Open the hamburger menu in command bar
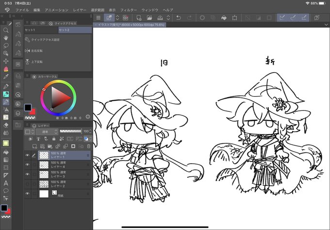This screenshot has width=330, height=230. 99,17
